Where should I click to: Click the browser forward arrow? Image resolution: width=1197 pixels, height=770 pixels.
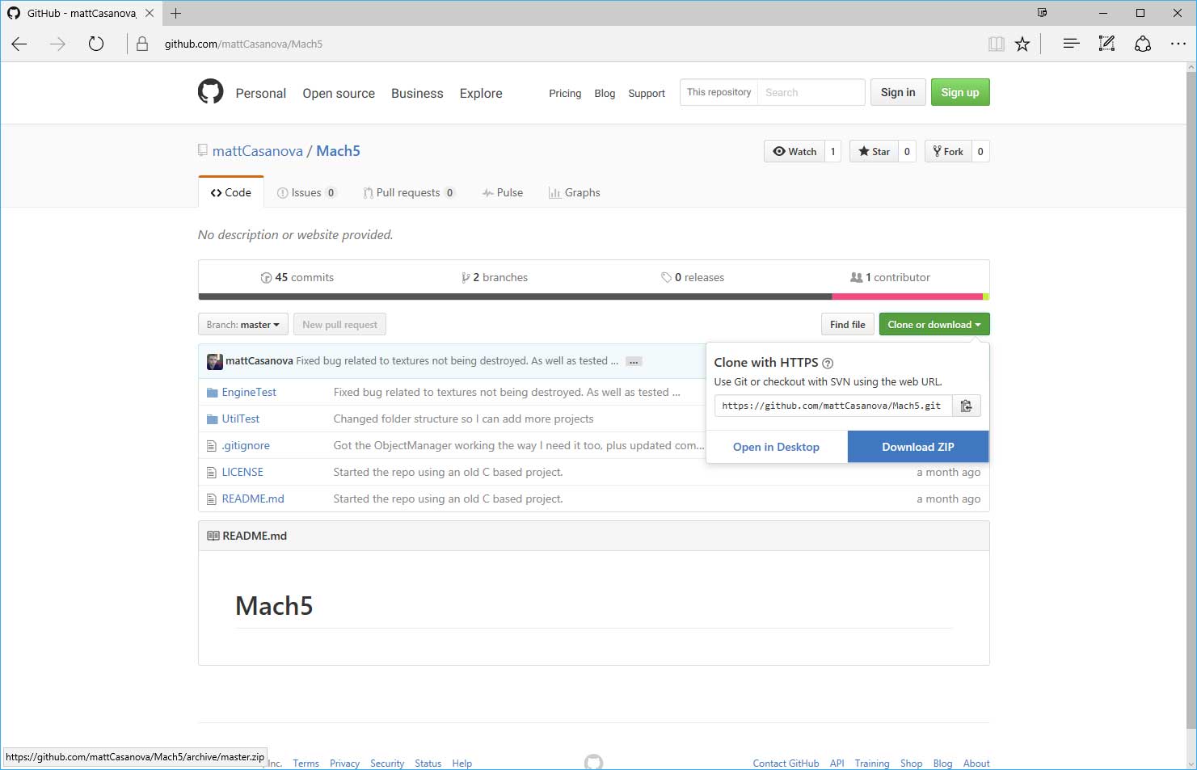(57, 44)
